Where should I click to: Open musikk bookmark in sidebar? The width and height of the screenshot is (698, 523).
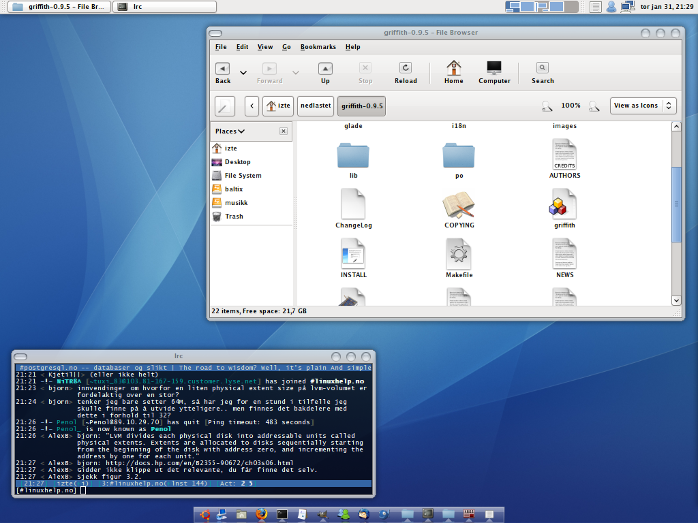(252, 202)
